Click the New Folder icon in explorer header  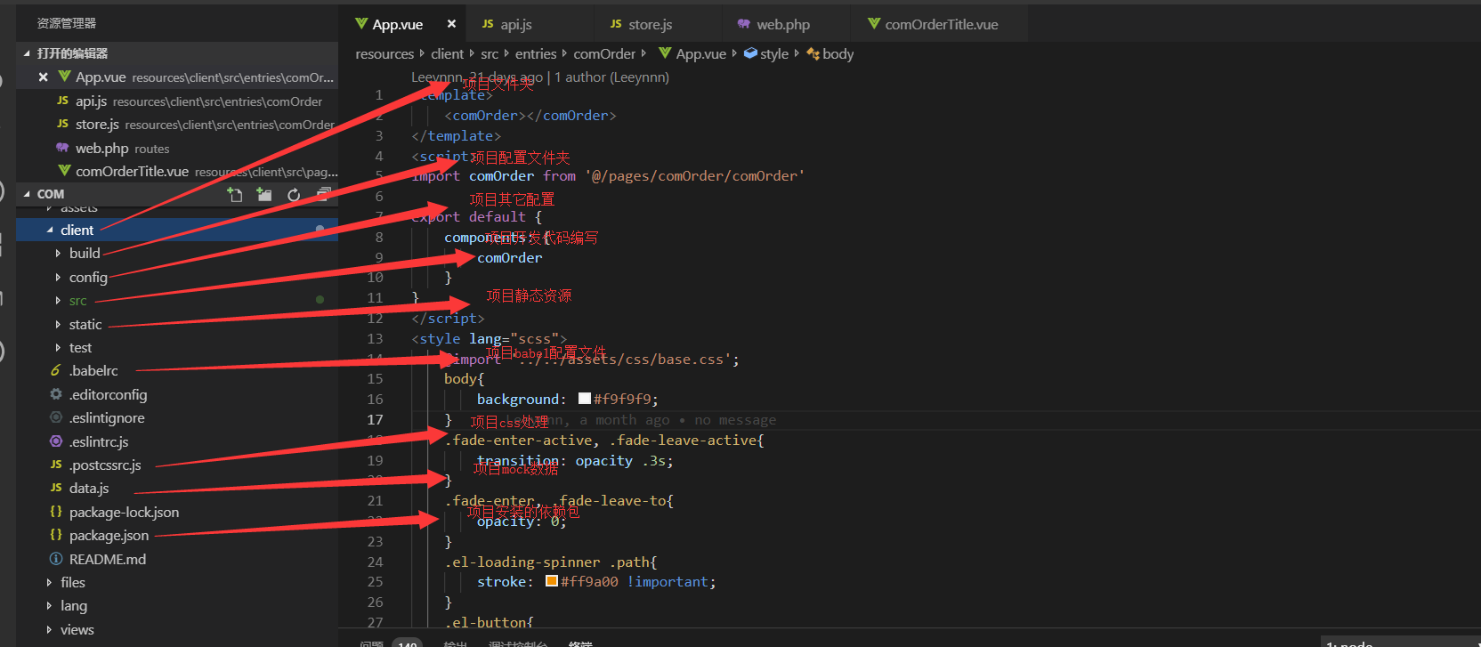click(x=264, y=194)
